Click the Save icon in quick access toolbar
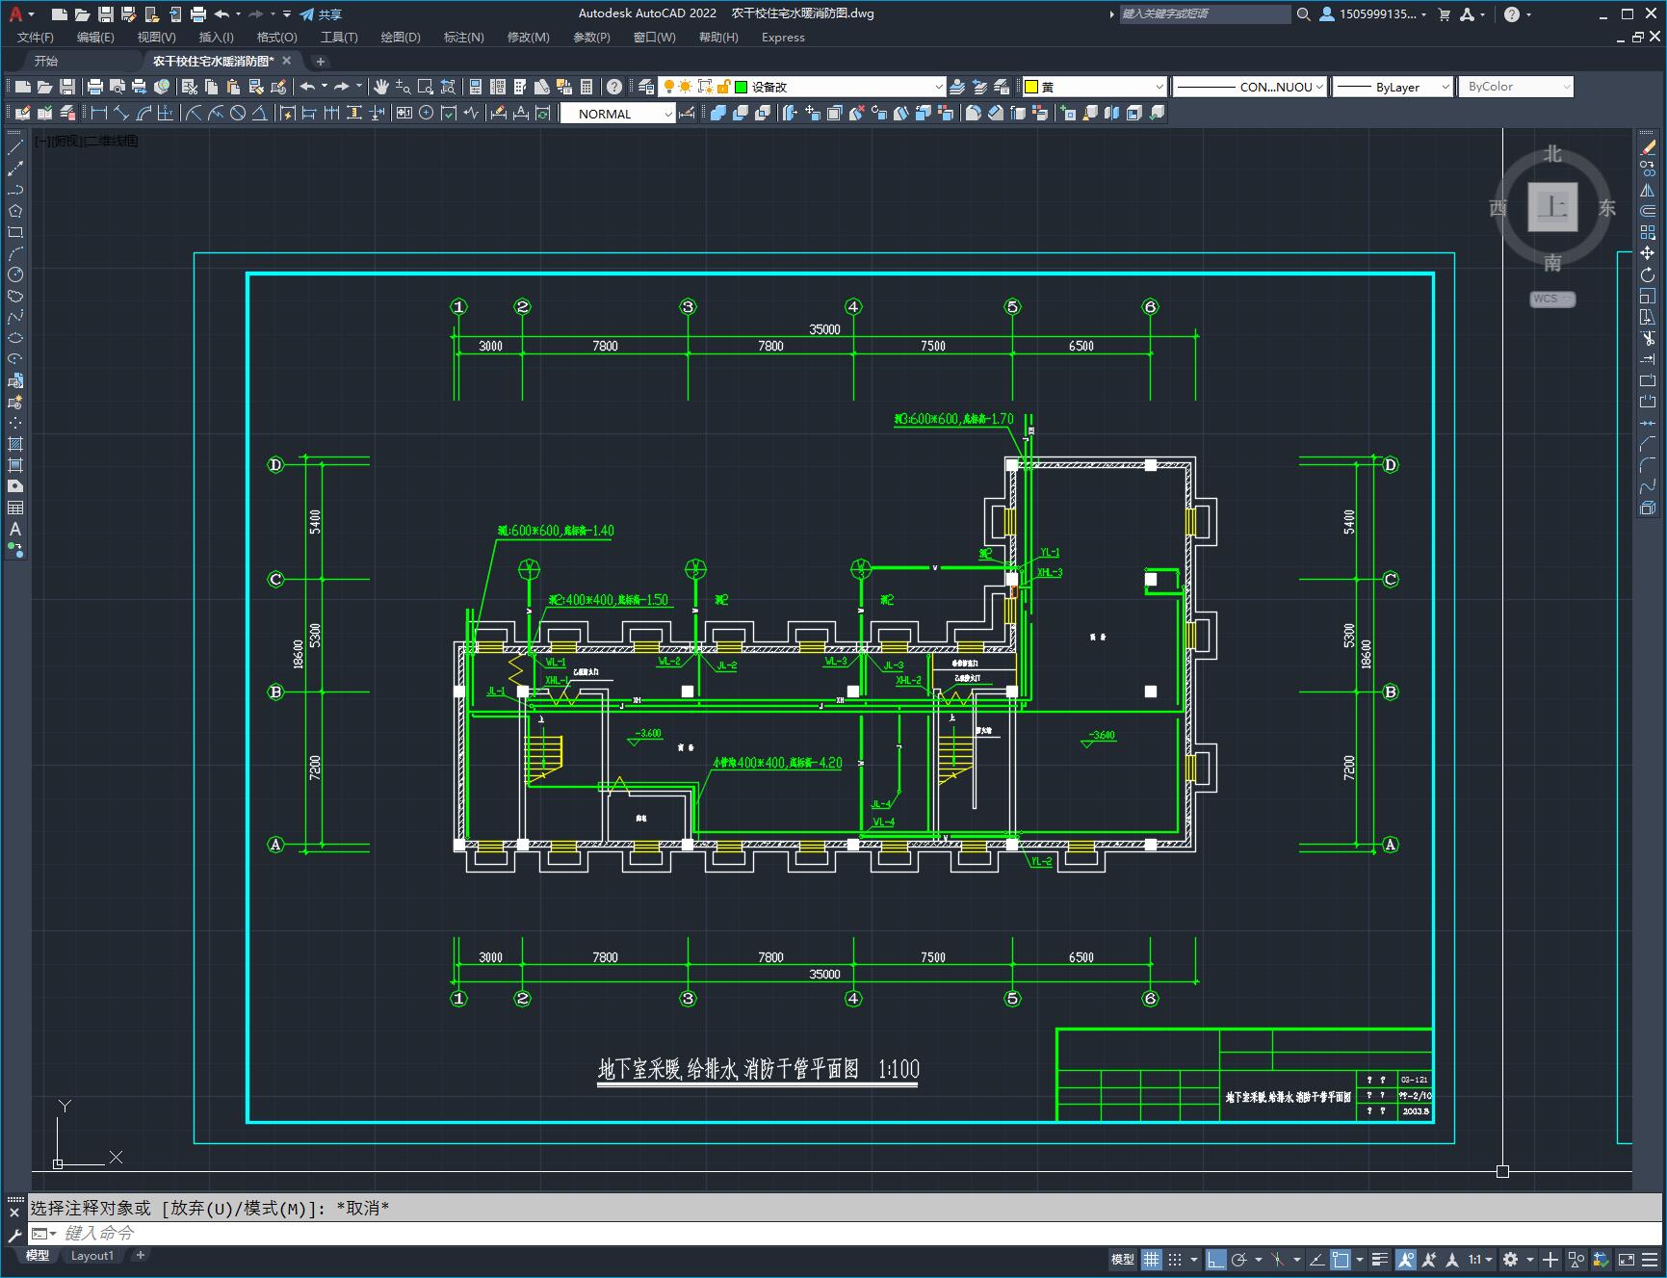1667x1278 pixels. 106,14
